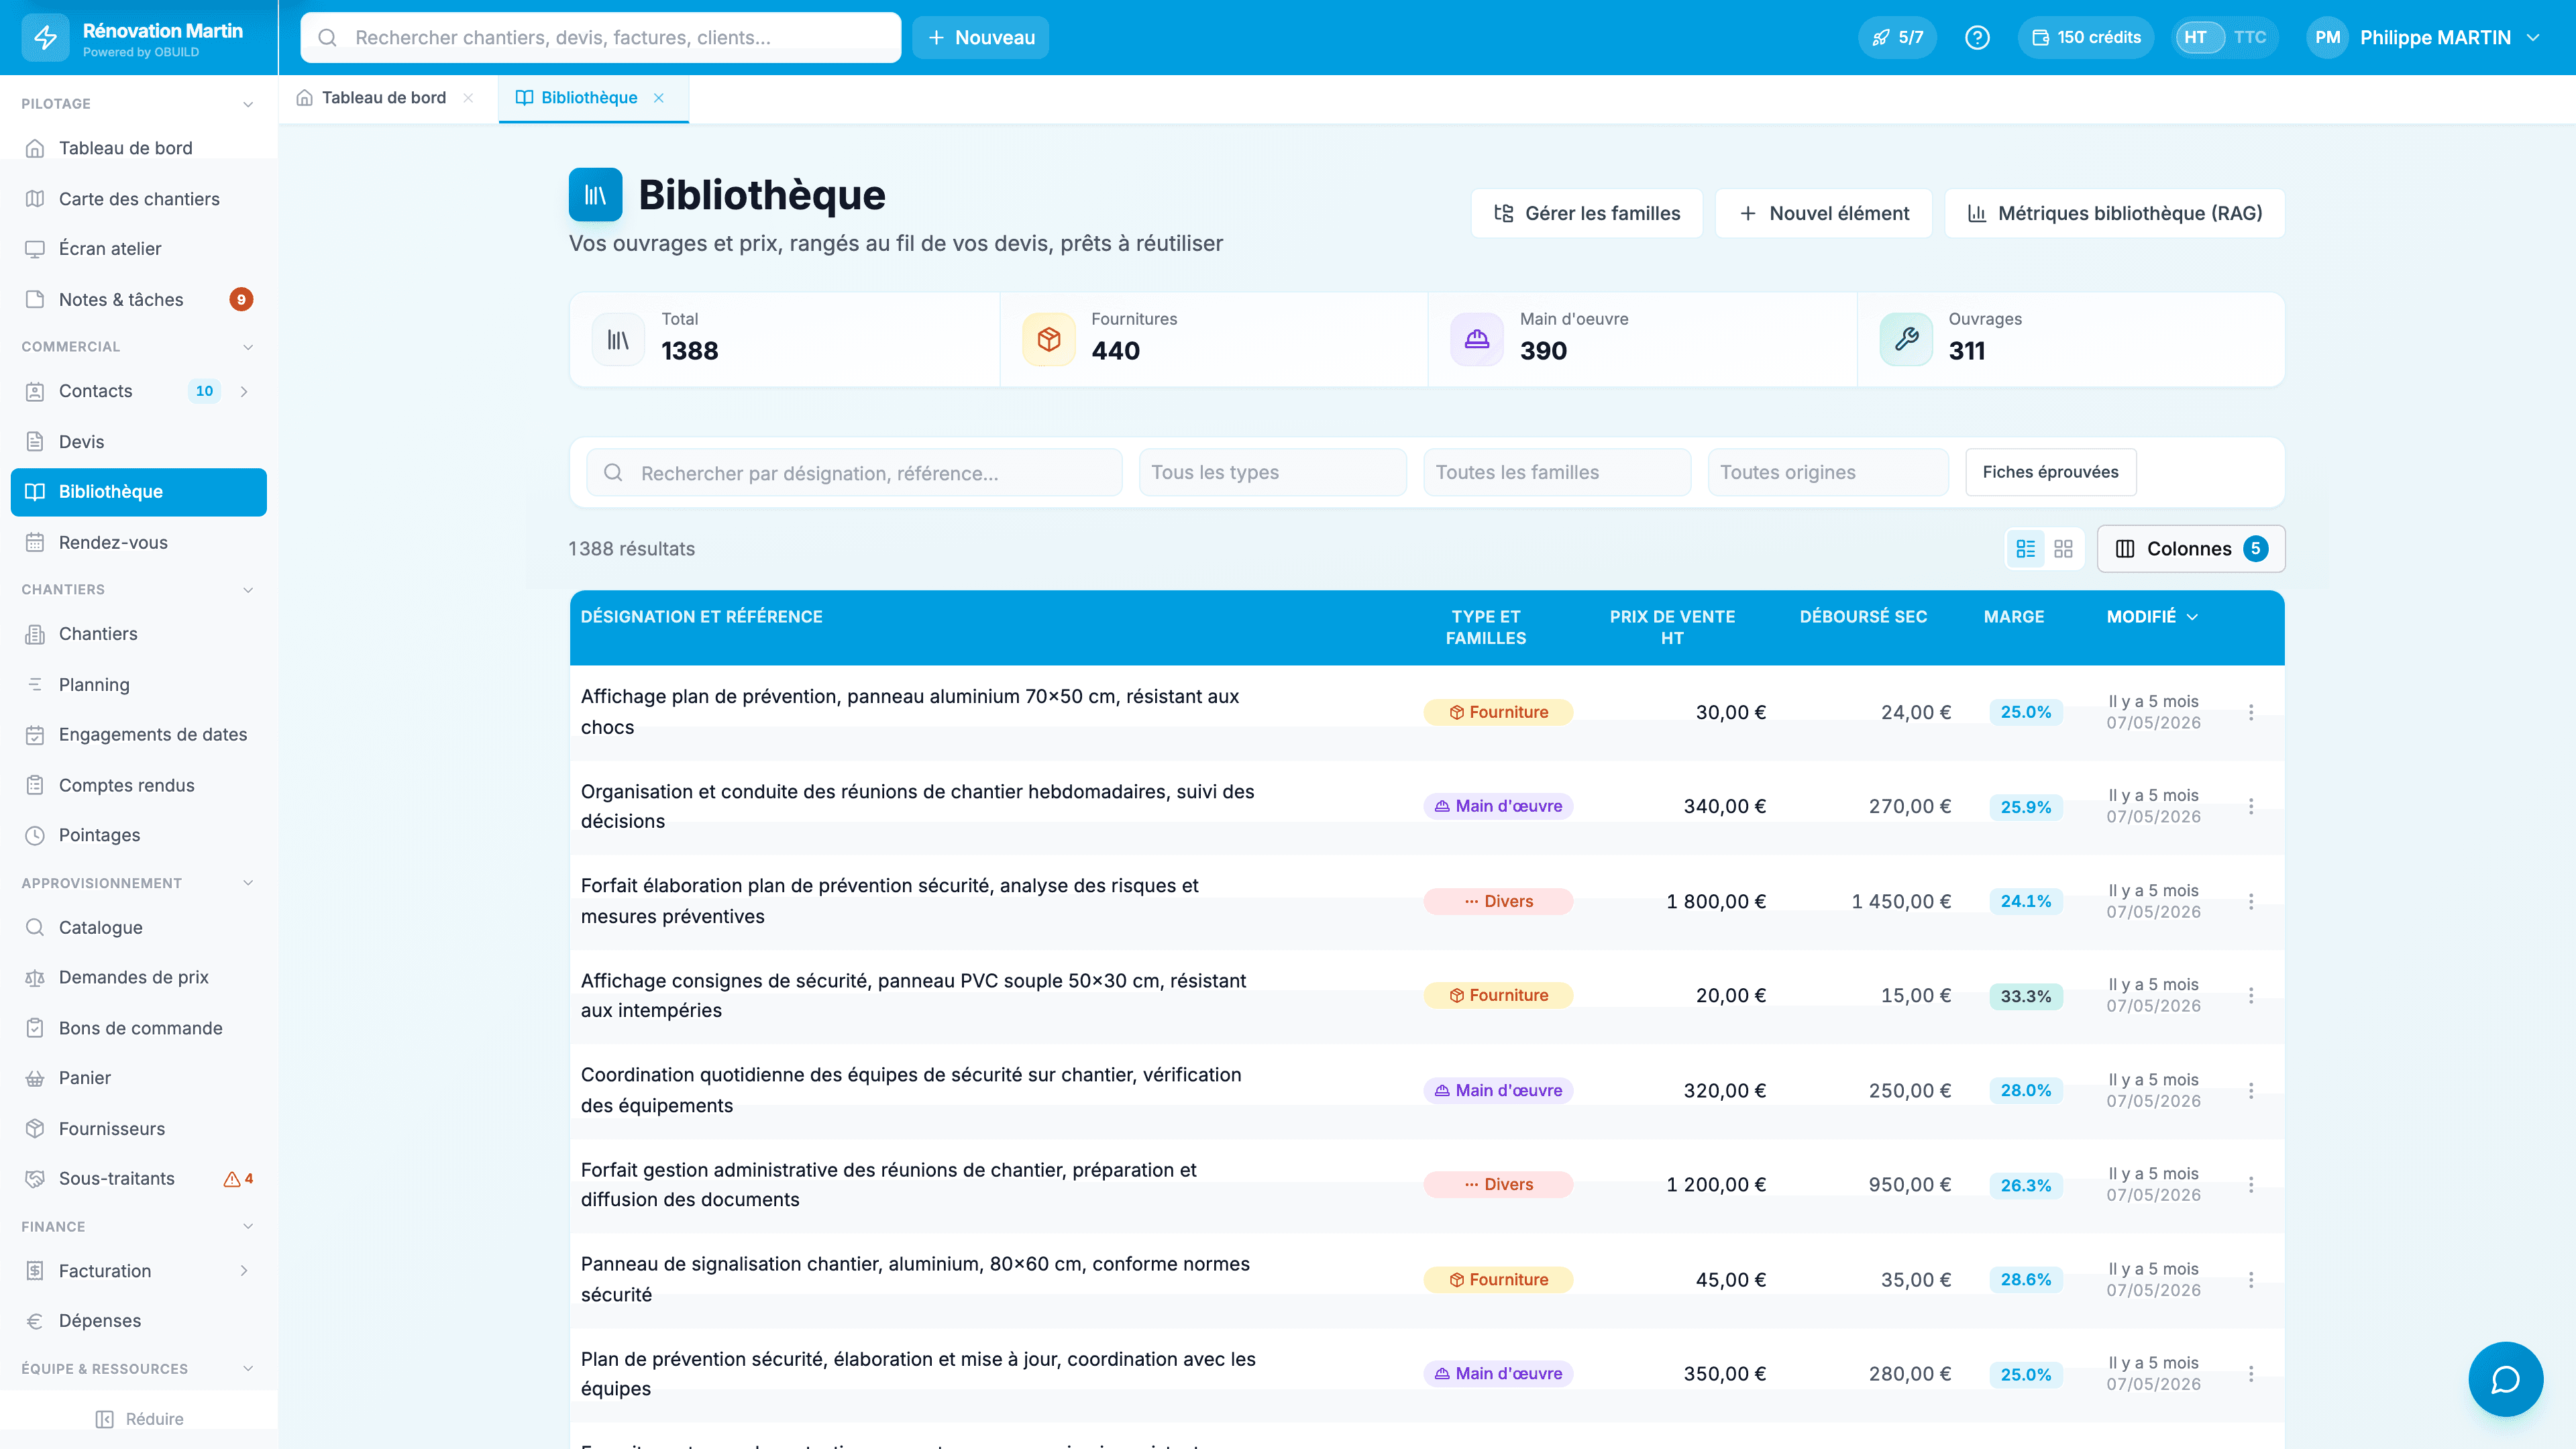The width and height of the screenshot is (2576, 1449).
Task: Open Métriques bibliothèque (RAG)
Action: coord(2114,213)
